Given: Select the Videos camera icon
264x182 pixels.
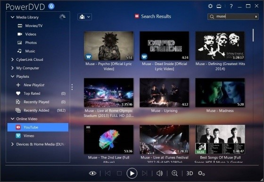Looking at the screenshot, I should tap(20, 34).
